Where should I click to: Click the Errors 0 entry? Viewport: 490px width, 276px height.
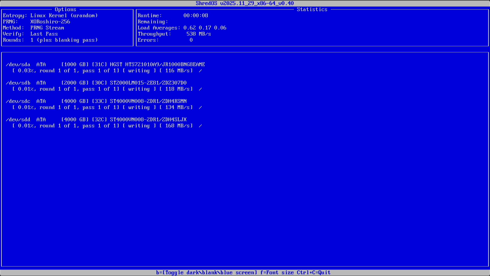tap(165, 40)
